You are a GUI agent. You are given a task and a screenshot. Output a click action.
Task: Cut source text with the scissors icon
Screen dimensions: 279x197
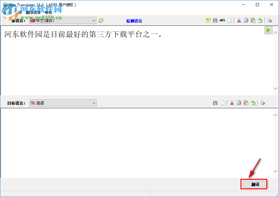pos(239,20)
